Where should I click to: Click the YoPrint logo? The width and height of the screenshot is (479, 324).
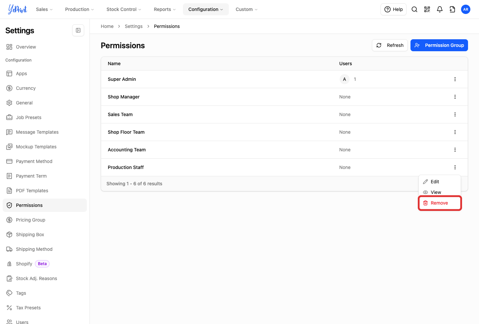coord(18,9)
